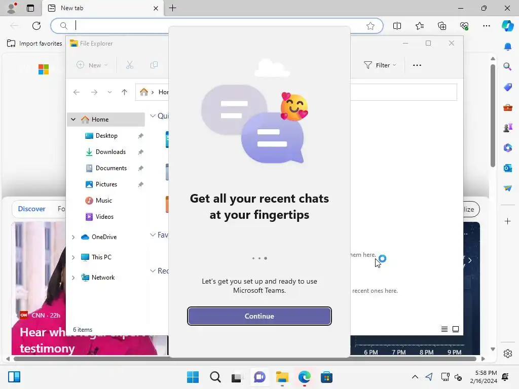Open taskbar Search

(215, 377)
